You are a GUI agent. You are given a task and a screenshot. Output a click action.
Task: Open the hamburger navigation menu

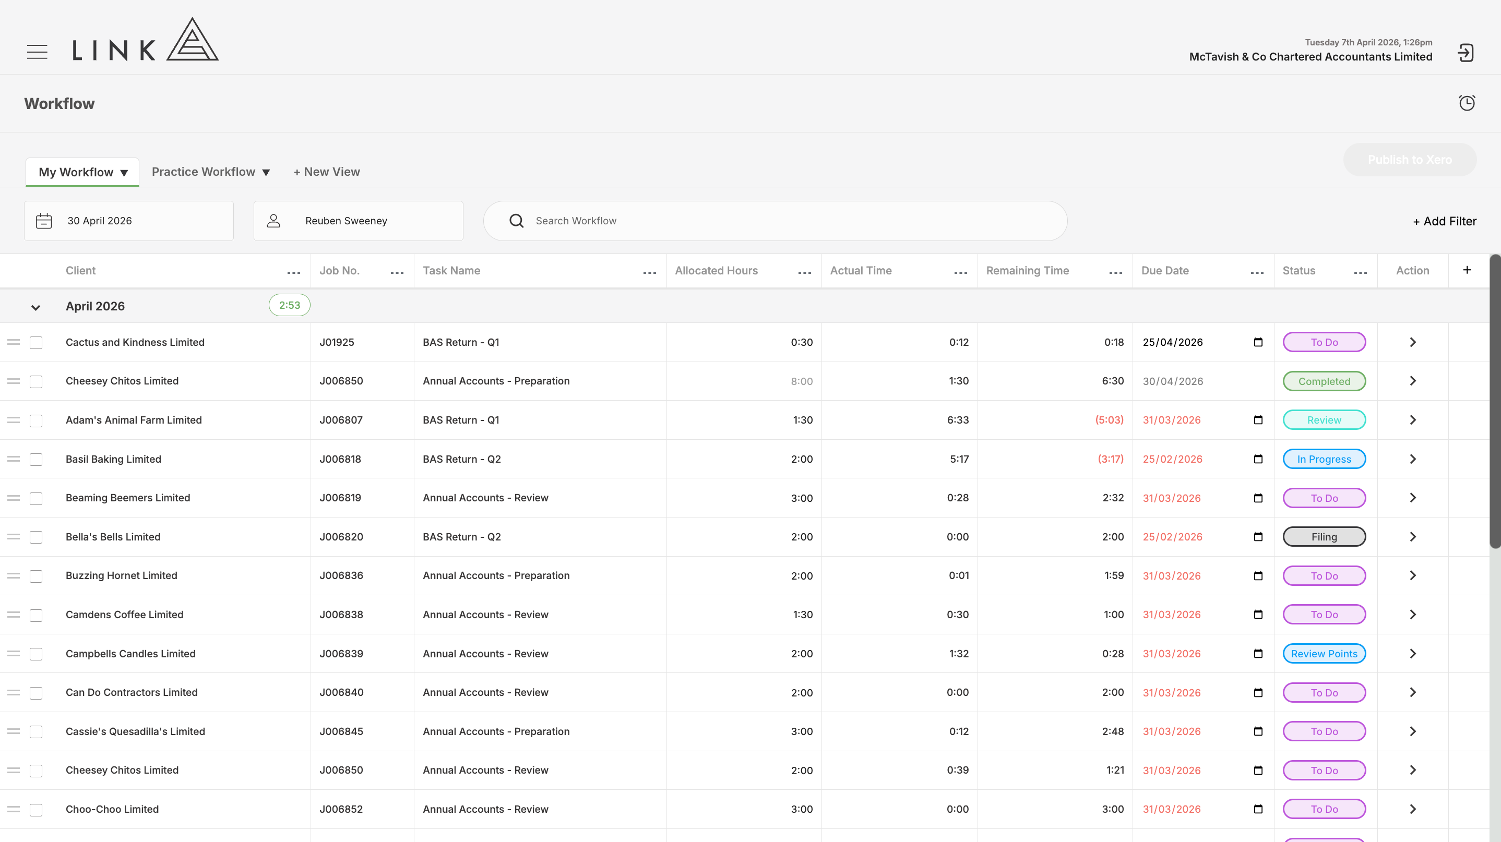[37, 52]
